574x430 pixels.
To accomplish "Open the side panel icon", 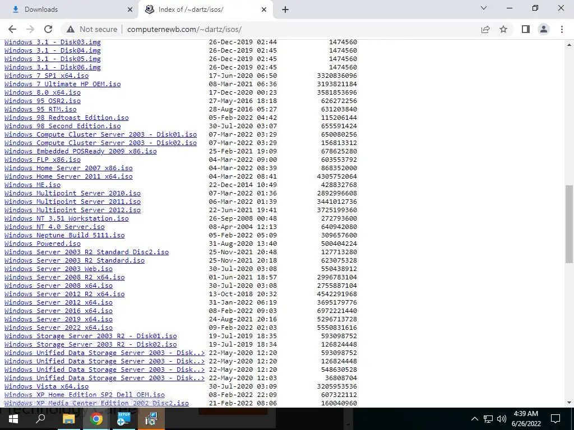I will coord(526,29).
